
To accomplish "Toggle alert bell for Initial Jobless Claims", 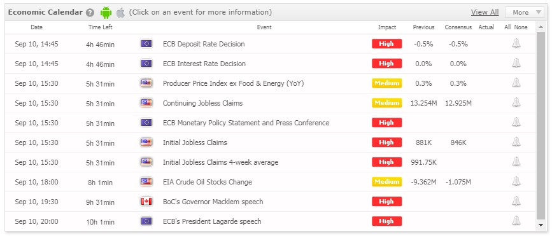I will 516,142.
